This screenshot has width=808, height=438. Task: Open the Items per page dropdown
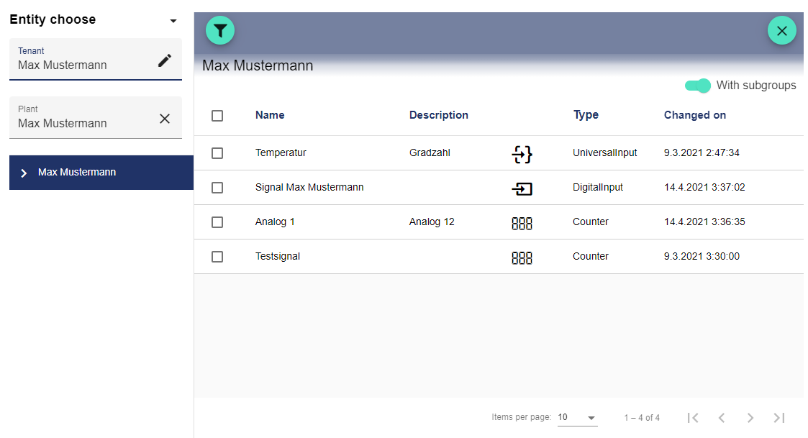(x=577, y=418)
